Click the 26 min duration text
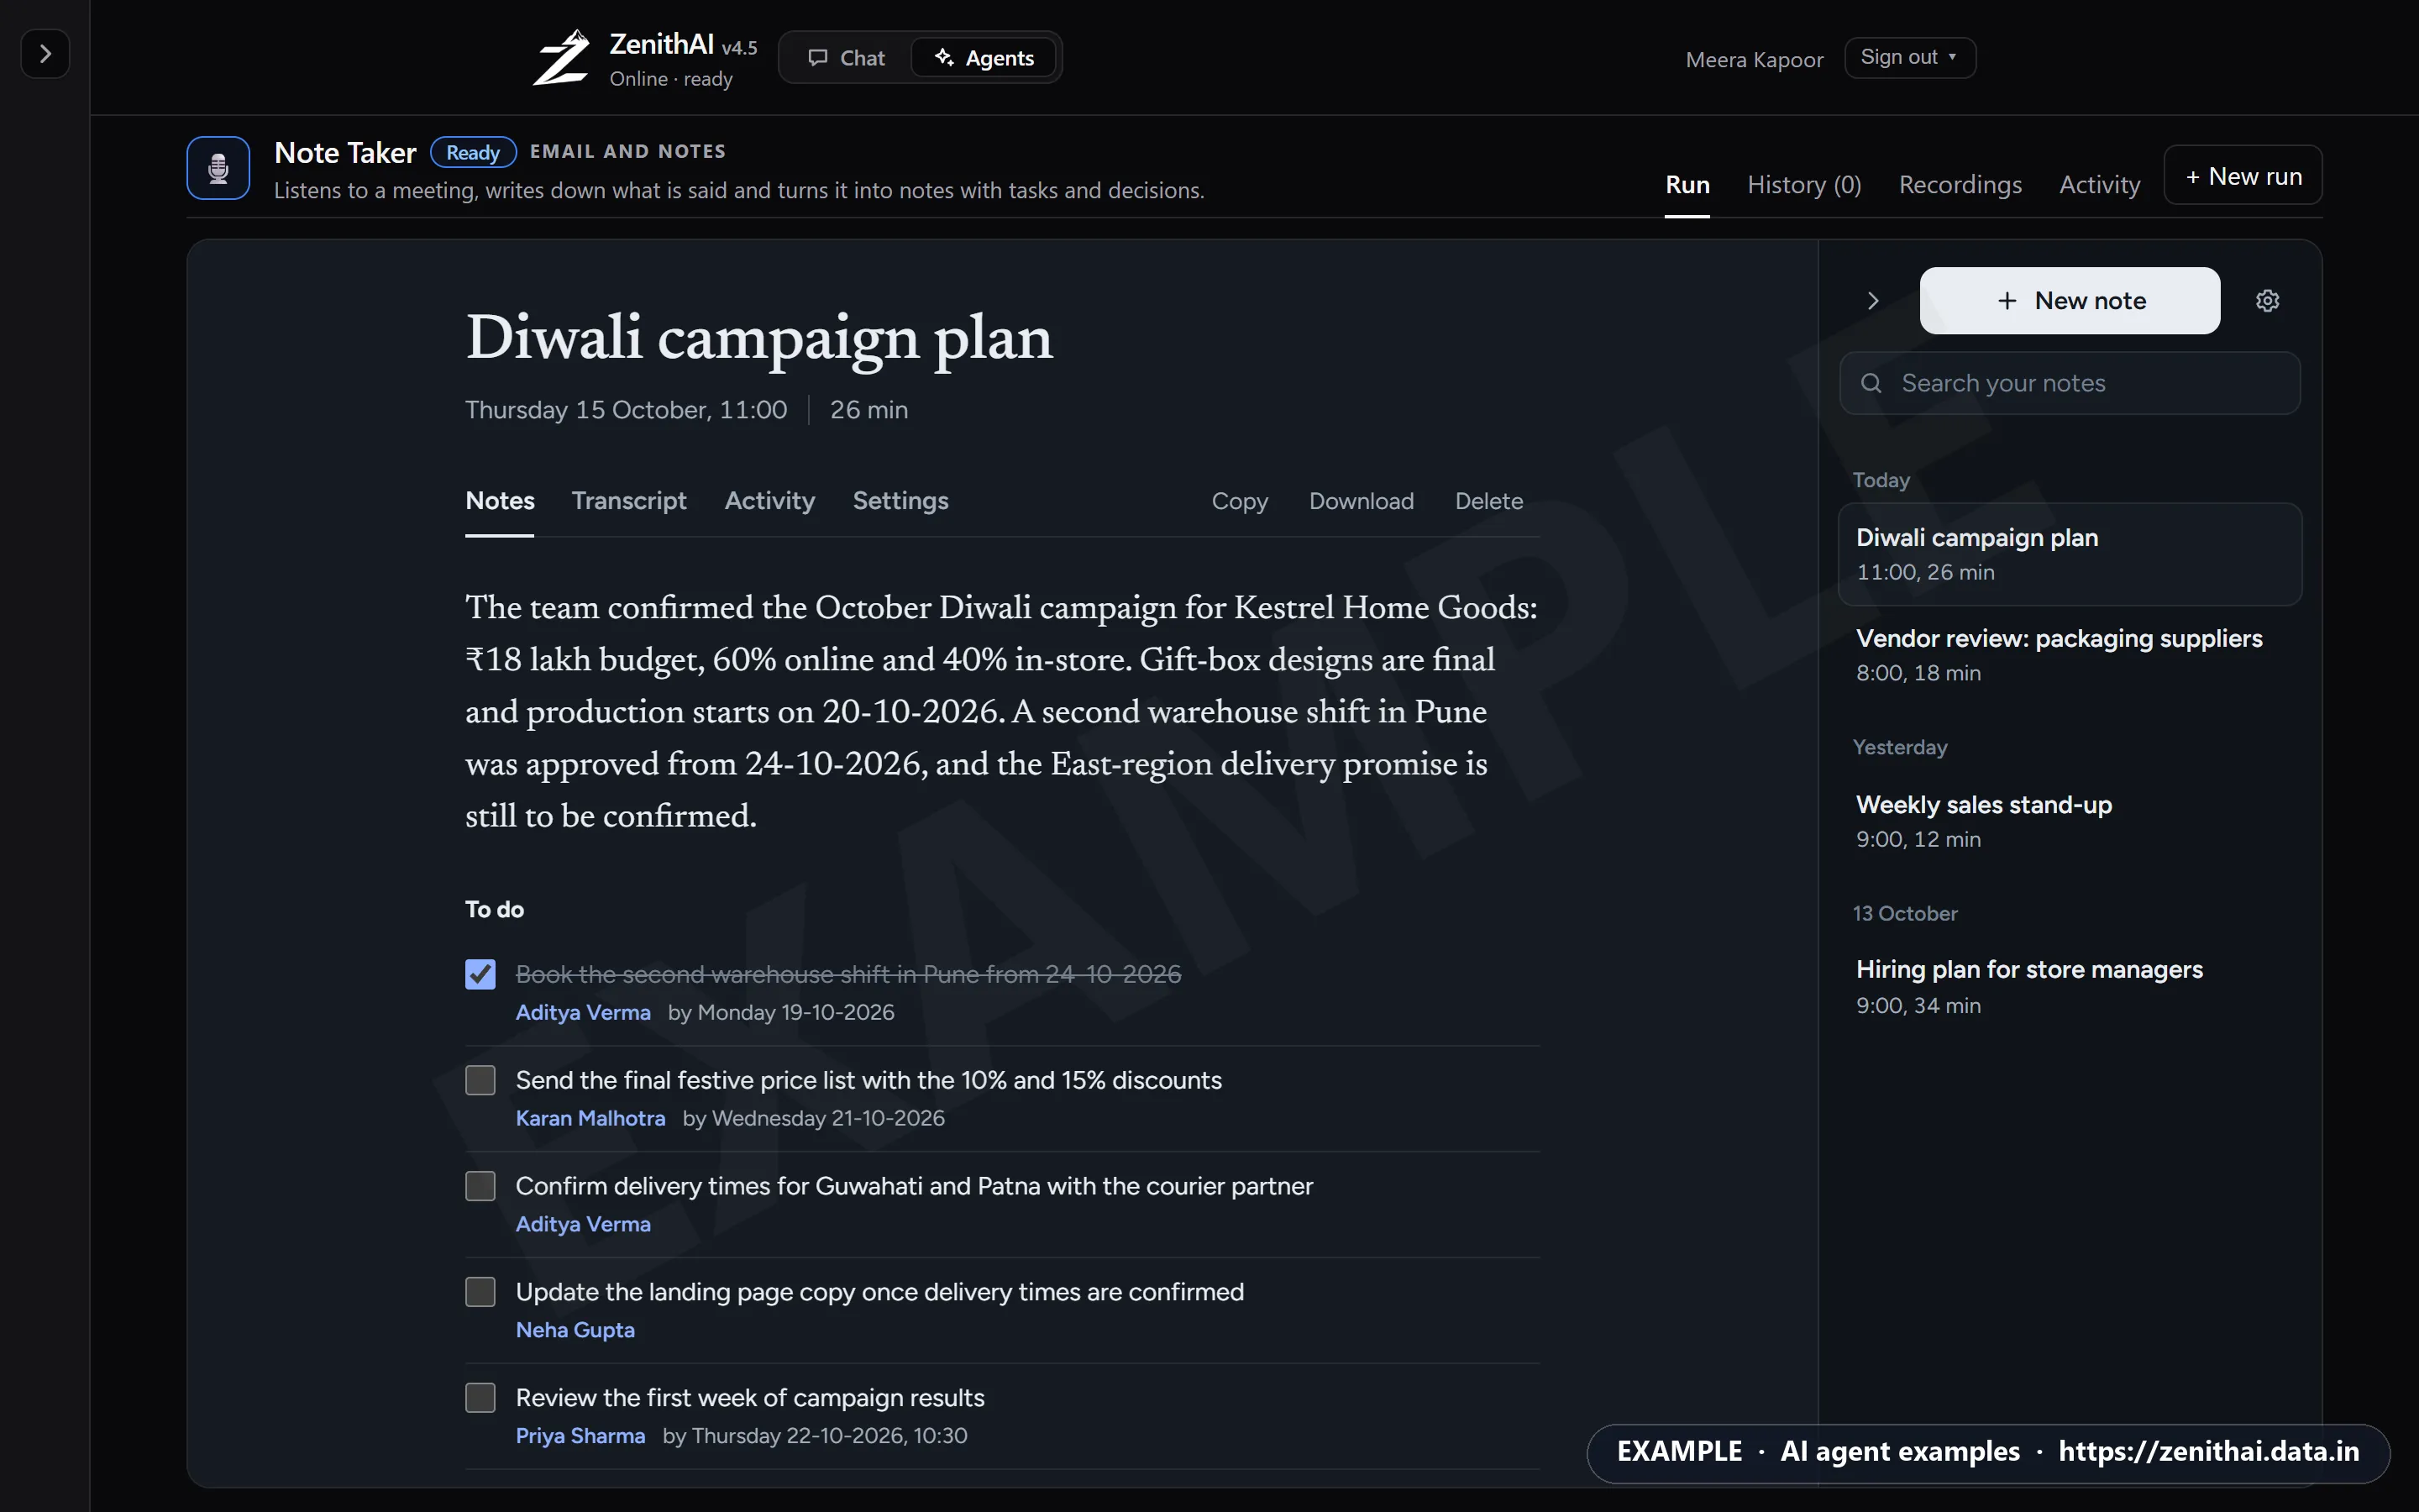Viewport: 2419px width, 1512px height. [x=868, y=410]
